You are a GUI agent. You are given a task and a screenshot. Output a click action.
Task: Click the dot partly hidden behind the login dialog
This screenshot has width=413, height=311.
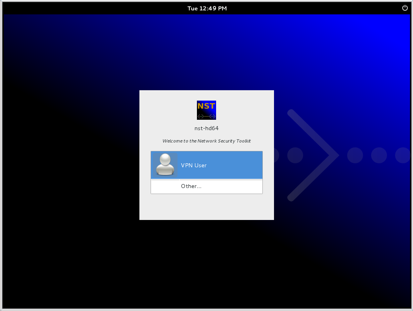(276, 155)
